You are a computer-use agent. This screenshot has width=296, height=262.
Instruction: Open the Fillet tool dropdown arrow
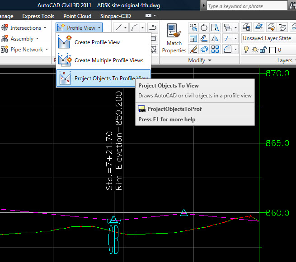pyautogui.click(x=235, y=50)
